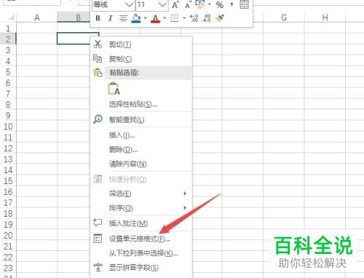This screenshot has height=278, width=364.
Task: Select row 1 header
Action: [x=8, y=28]
